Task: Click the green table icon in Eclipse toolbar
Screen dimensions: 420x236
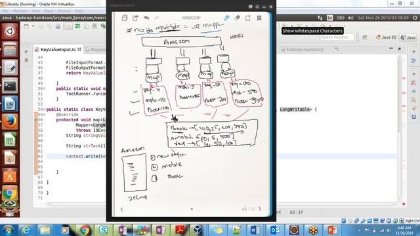Action: (x=77, y=26)
